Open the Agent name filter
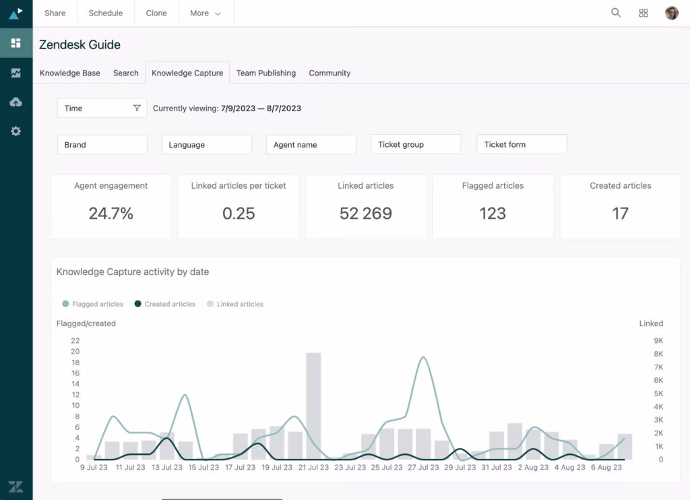 (311, 144)
